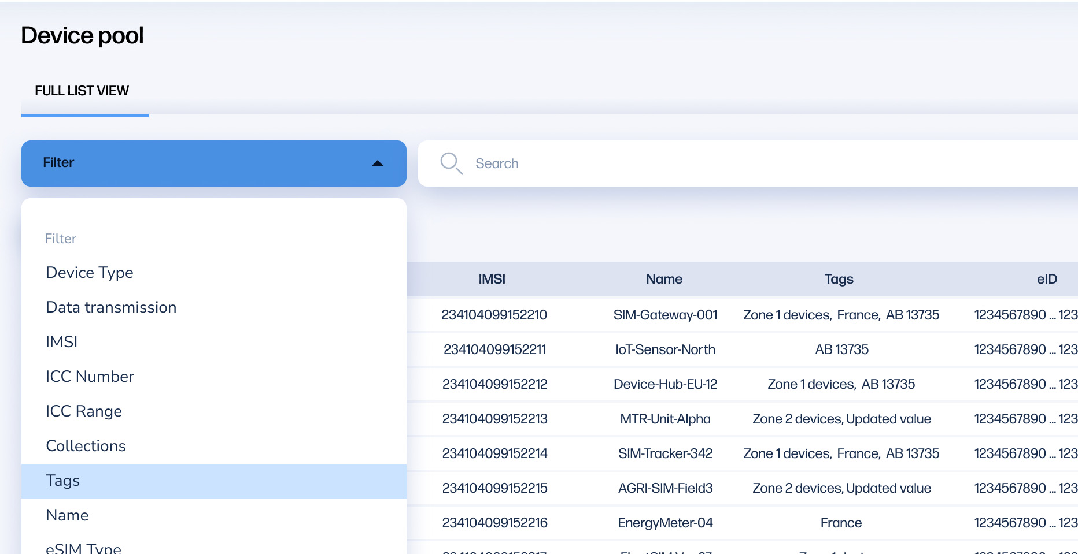The image size is (1078, 554).
Task: Click the magnifying glass search icon
Action: click(451, 163)
